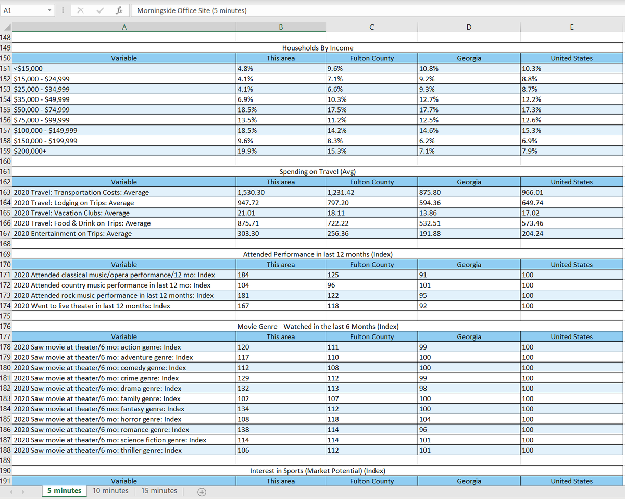625x499 pixels.
Task: Select the Spending on Travel (Avg) title cell
Action: [x=318, y=171]
